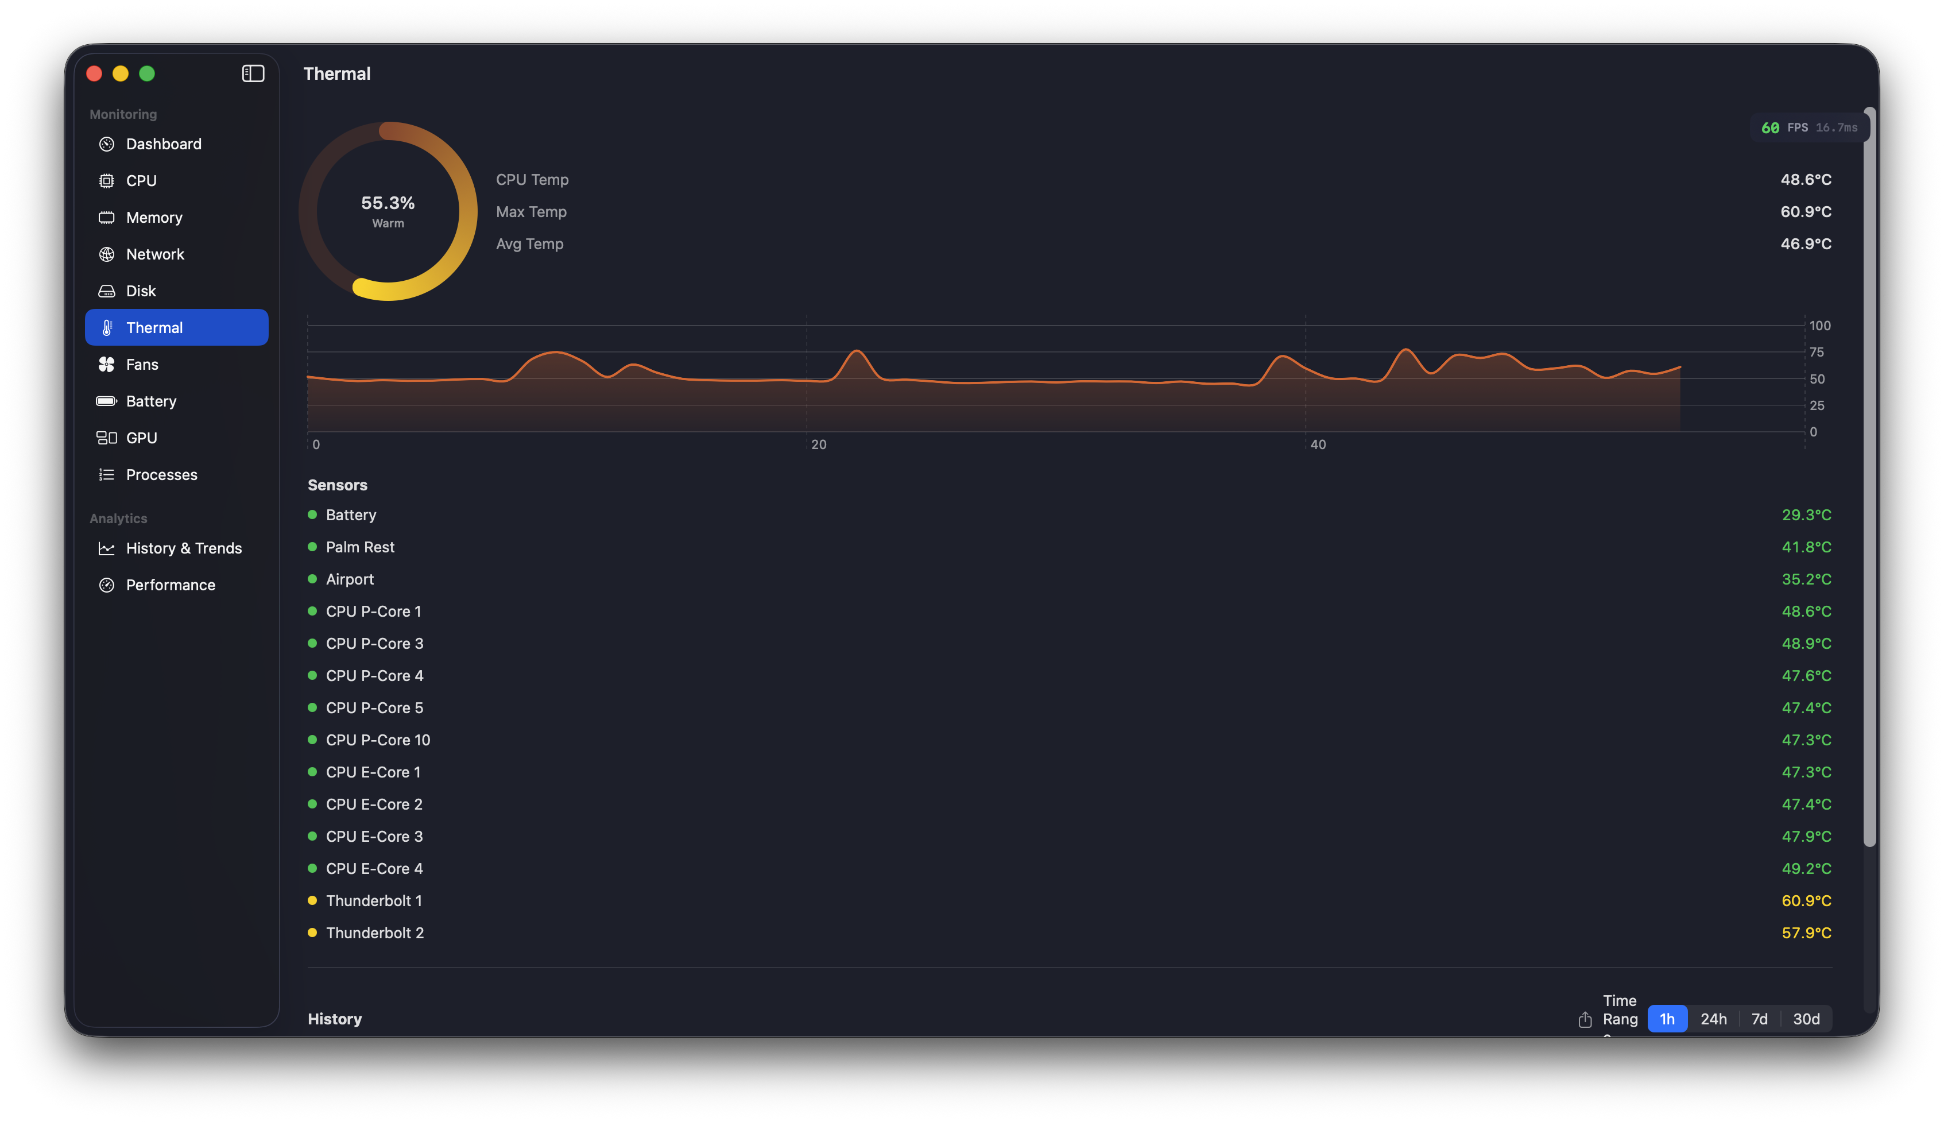Open the Fans icon in sidebar

[x=106, y=365]
